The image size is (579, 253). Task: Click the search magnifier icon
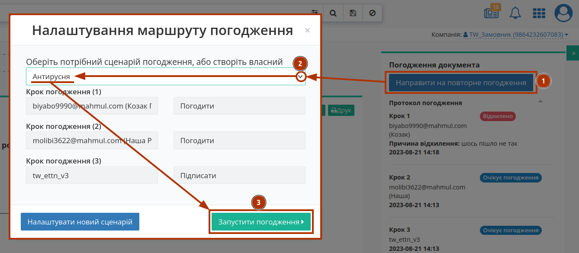(333, 13)
